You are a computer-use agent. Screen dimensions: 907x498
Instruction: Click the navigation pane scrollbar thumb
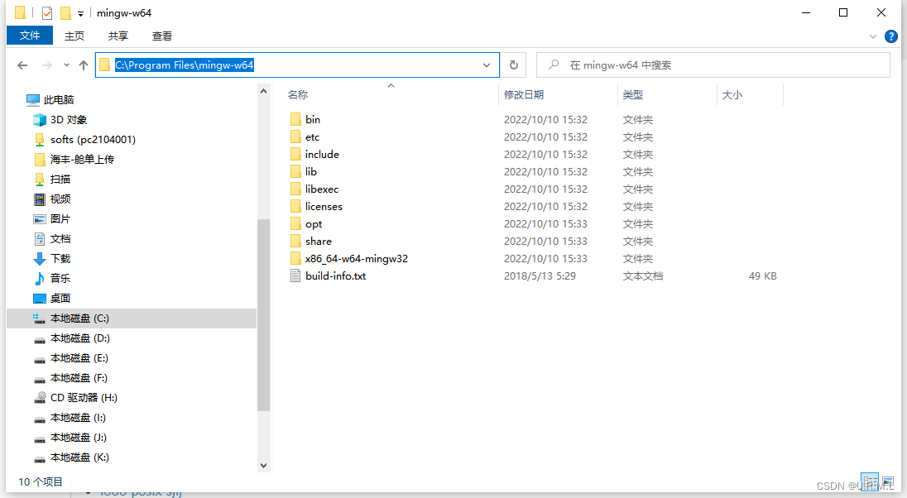coord(264,315)
